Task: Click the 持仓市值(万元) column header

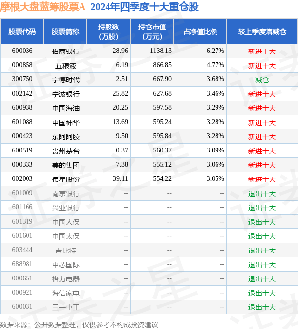Action: (152, 32)
